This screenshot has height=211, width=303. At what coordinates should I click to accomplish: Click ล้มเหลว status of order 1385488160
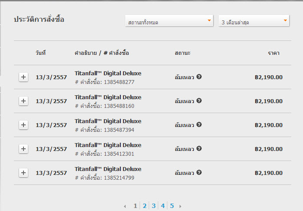pos(184,101)
